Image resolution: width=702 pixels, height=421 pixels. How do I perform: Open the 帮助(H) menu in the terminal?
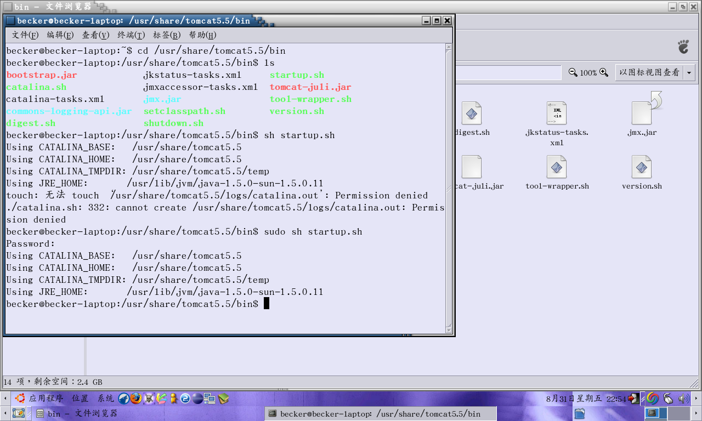tap(203, 35)
